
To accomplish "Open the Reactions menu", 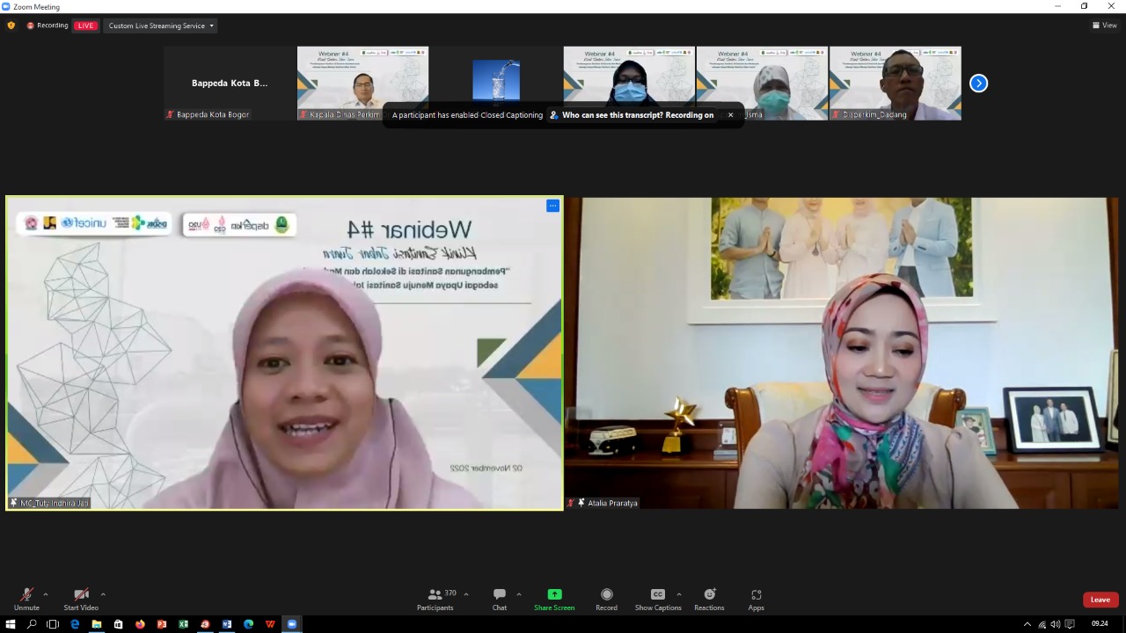I will [709, 599].
